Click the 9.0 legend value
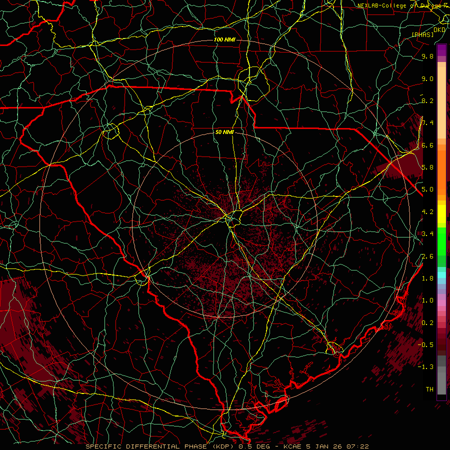 tap(427, 78)
